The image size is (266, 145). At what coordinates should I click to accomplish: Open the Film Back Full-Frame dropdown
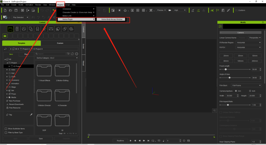246,85
